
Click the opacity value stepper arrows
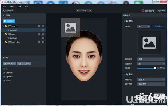point(164,68)
